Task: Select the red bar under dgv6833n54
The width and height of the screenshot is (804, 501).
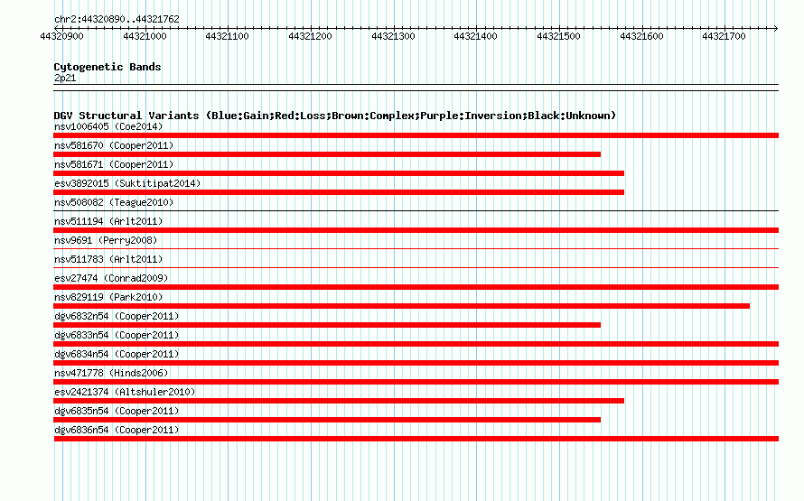Action: 416,344
